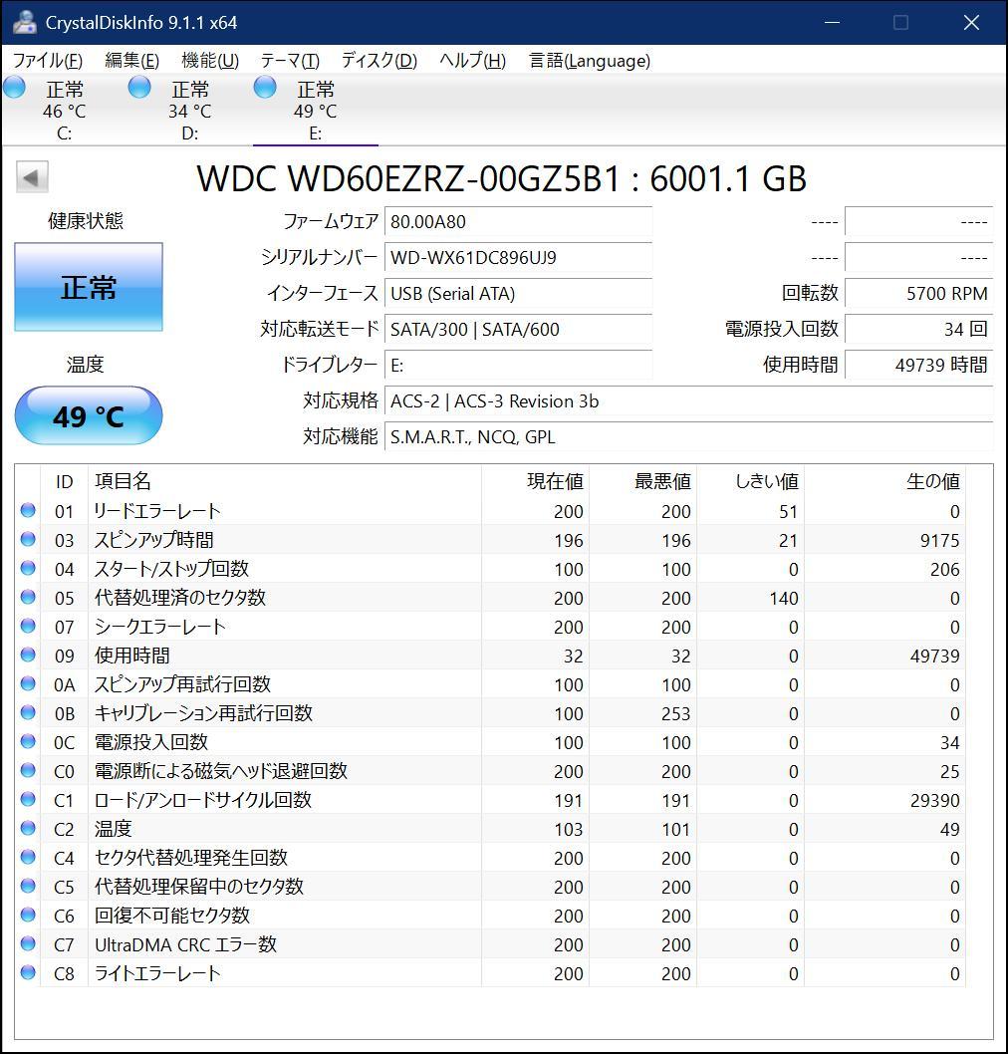The height and width of the screenshot is (1054, 1008).
Task: Click raw value 29390 in ロード/アンロードサイクル回数 row
Action: tap(934, 801)
